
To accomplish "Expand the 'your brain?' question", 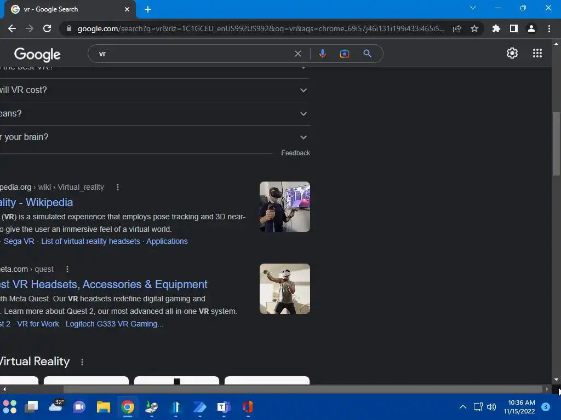I will tap(155, 137).
